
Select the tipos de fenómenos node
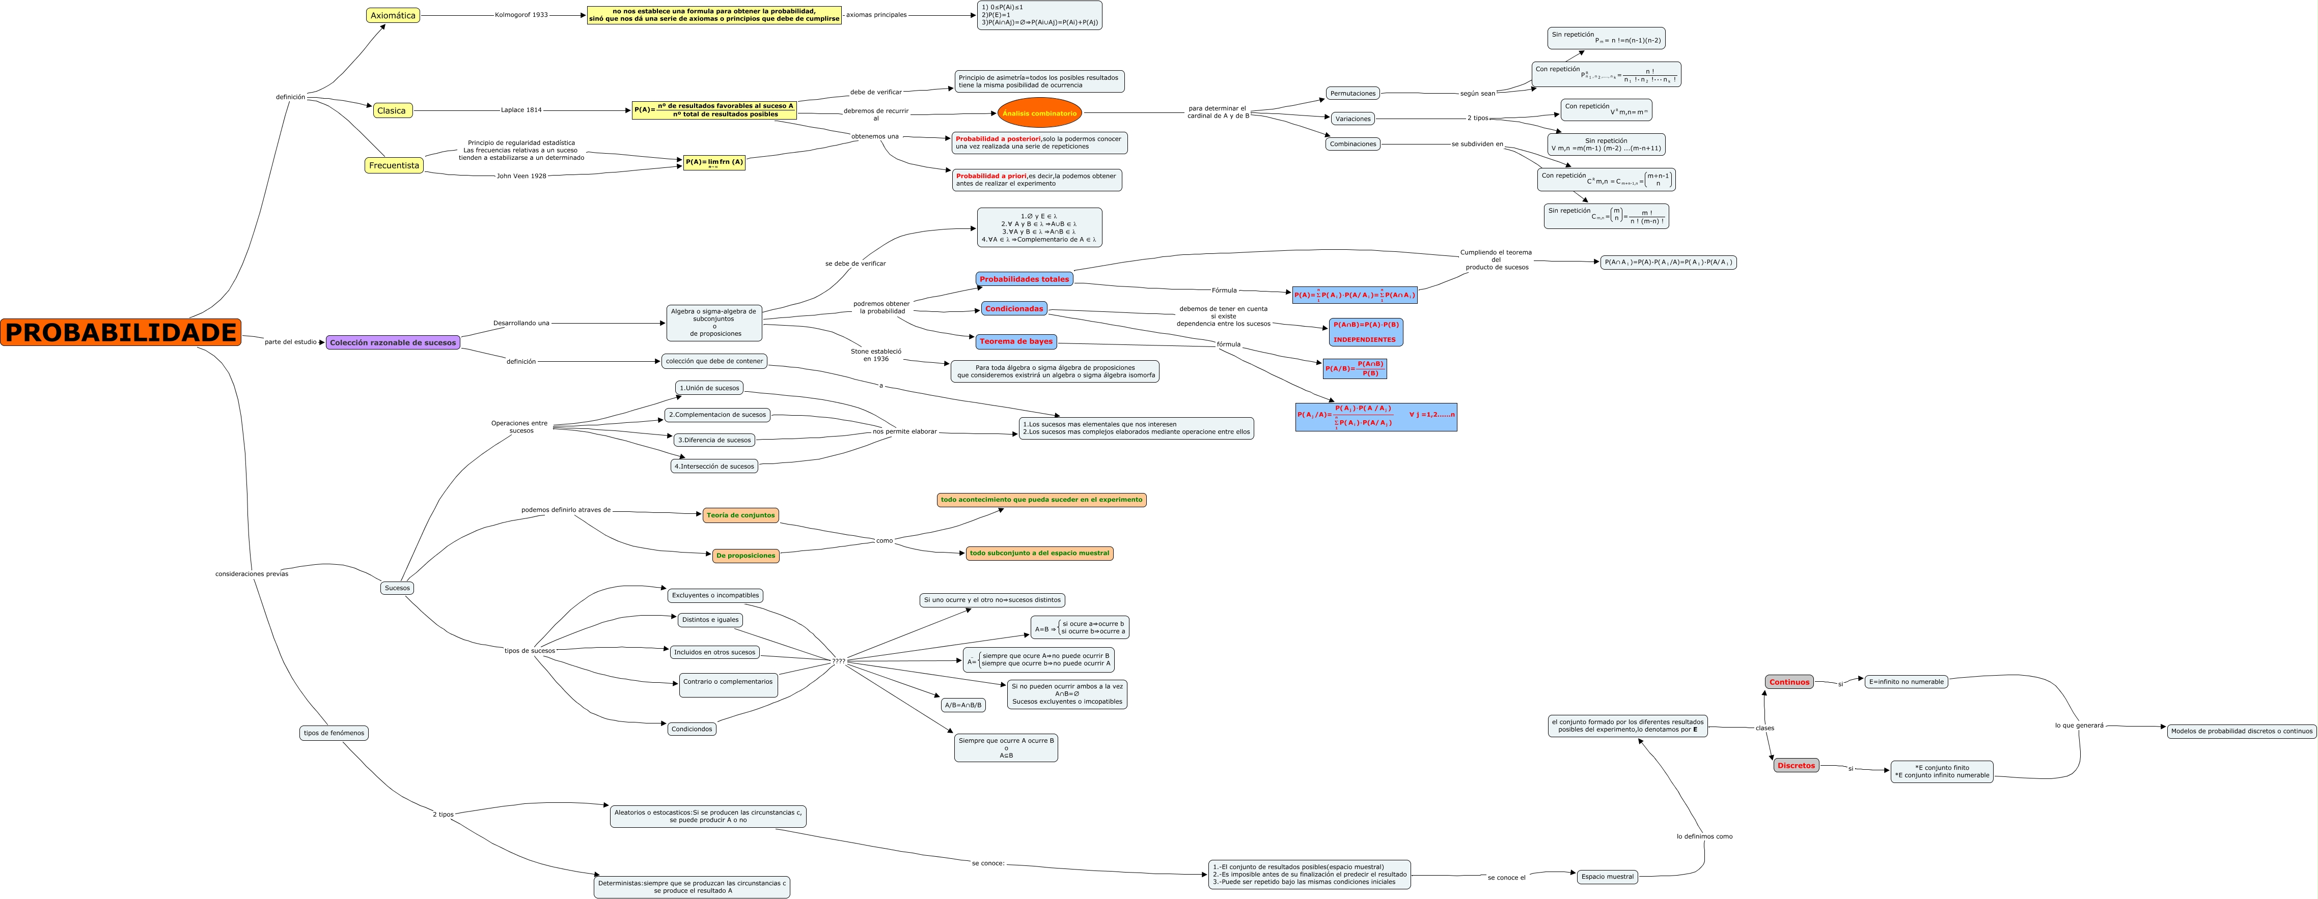click(334, 733)
